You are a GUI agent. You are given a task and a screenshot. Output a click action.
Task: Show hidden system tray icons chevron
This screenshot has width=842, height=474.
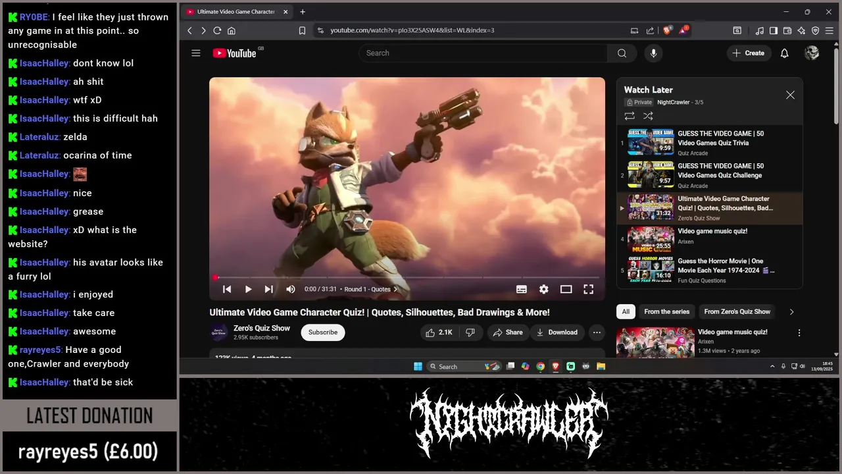772,366
